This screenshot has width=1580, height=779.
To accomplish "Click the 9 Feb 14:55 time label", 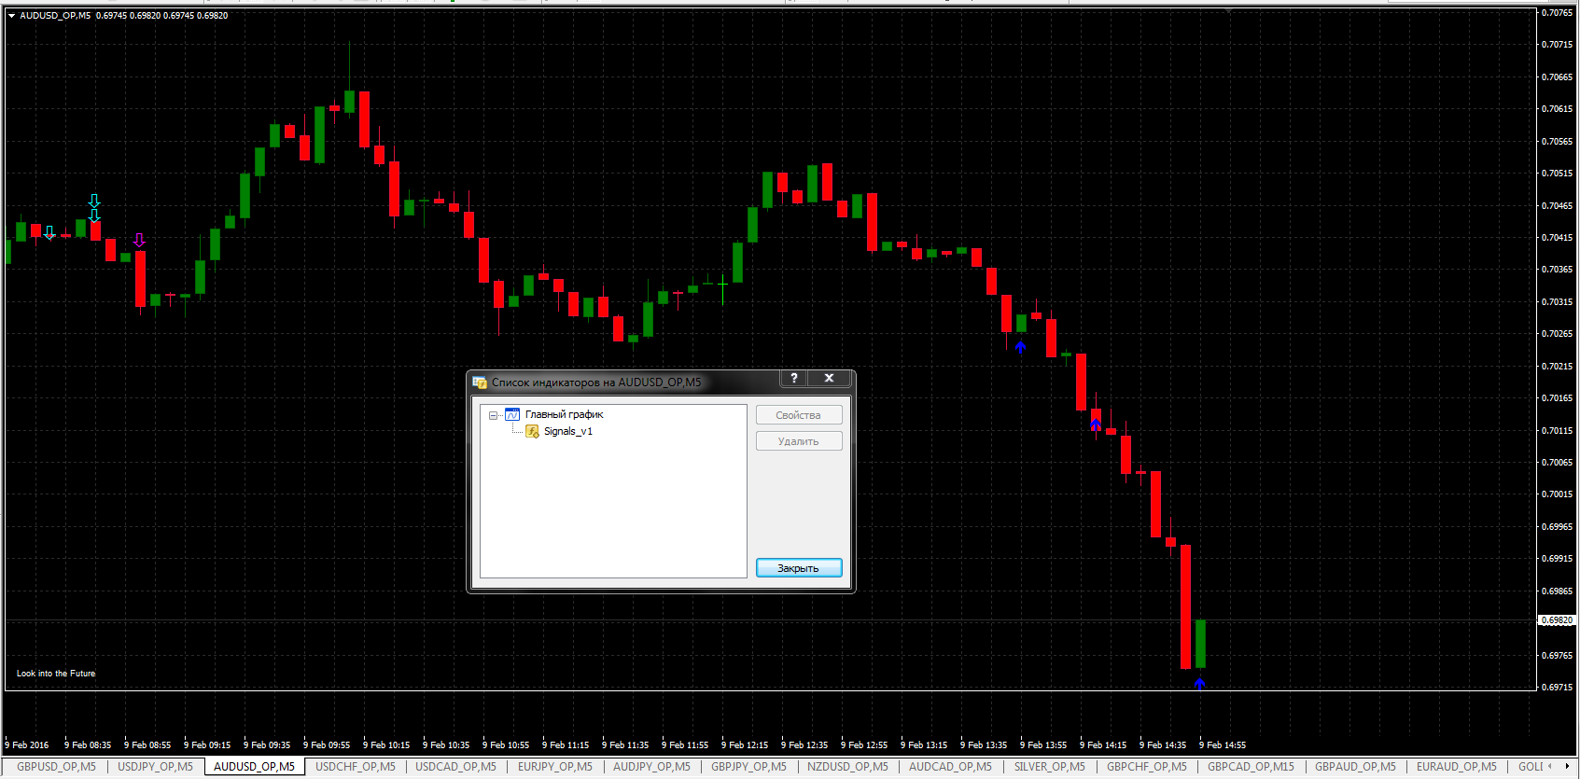I will [1223, 745].
